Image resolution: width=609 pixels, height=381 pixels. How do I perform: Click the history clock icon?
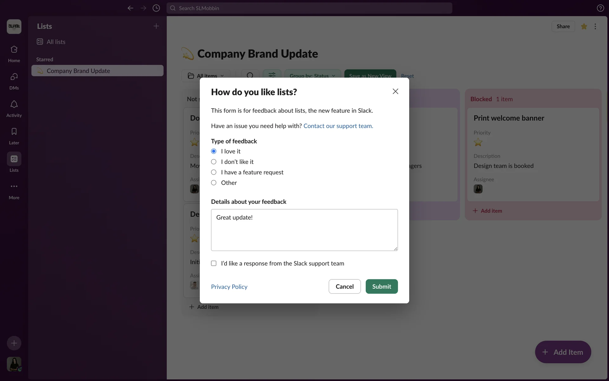(156, 8)
